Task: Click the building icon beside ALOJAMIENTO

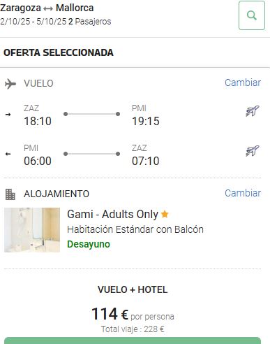Action: 10,194
